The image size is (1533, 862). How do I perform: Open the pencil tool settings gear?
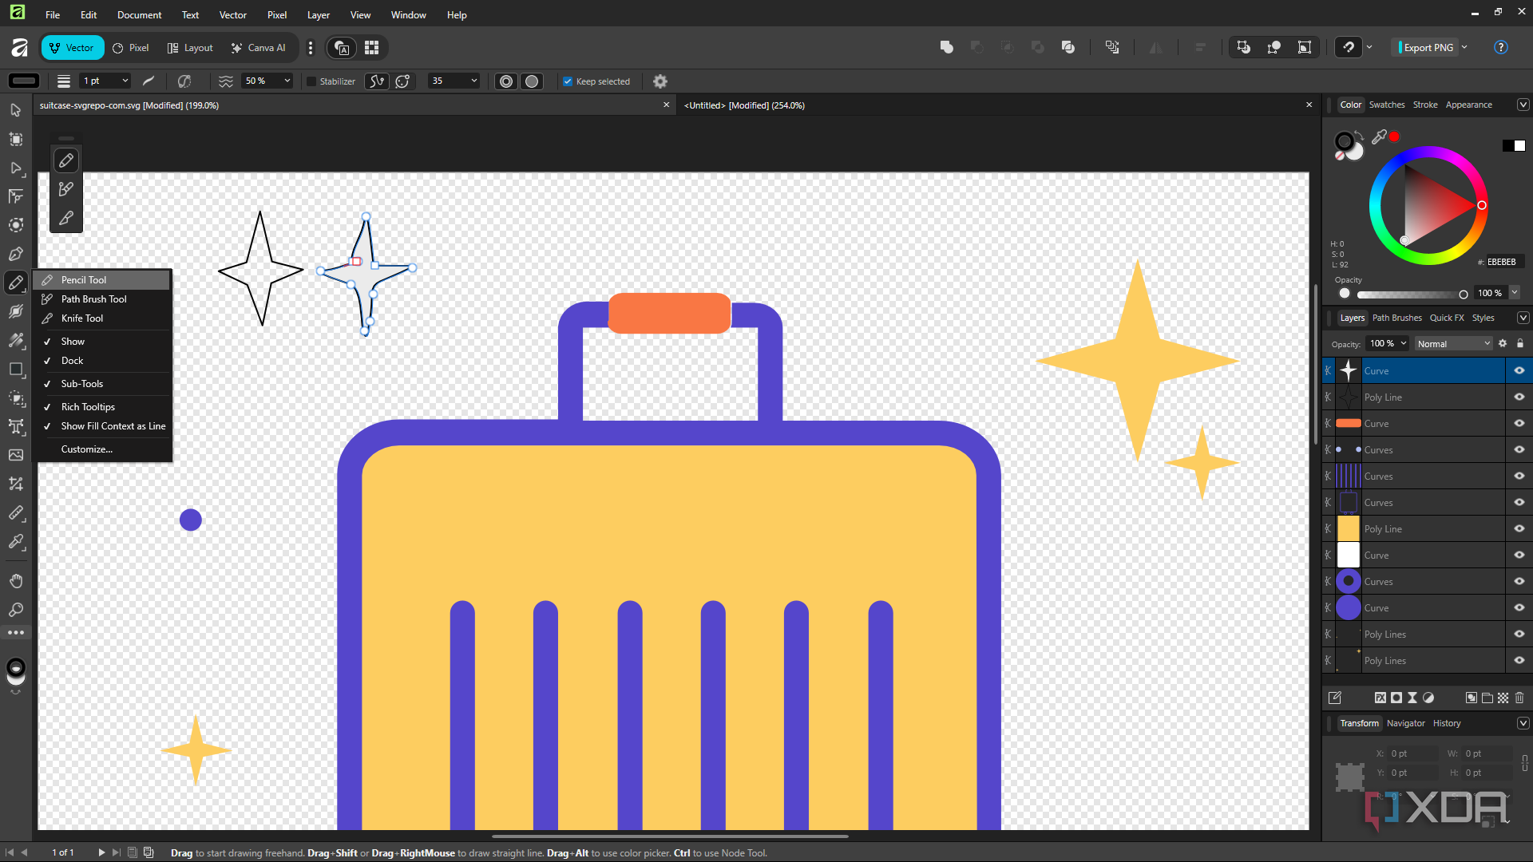click(x=660, y=81)
